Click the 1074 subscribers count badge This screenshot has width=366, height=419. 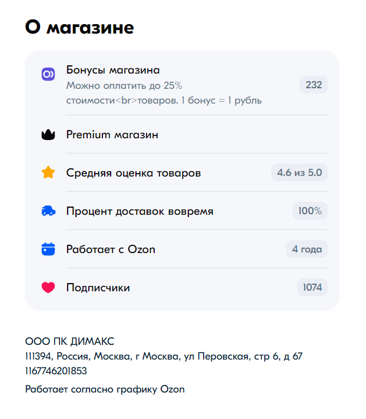tap(312, 288)
